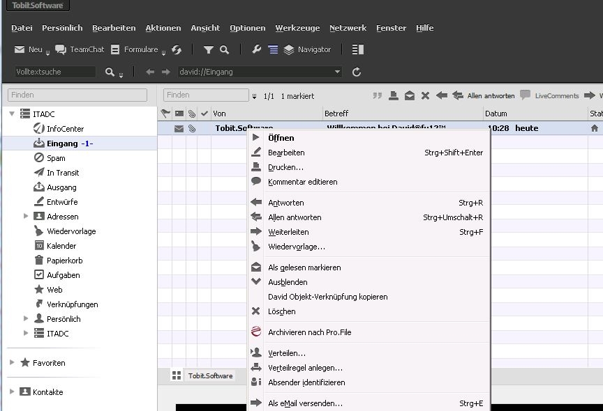Sort messages by the flag column

point(165,114)
